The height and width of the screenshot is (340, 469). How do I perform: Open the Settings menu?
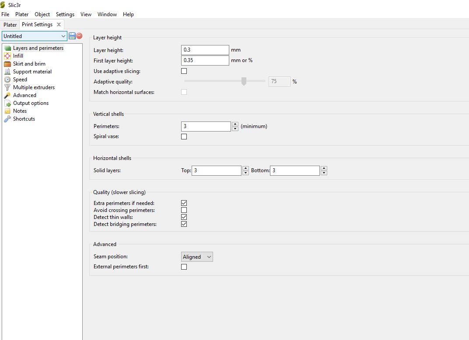(65, 14)
